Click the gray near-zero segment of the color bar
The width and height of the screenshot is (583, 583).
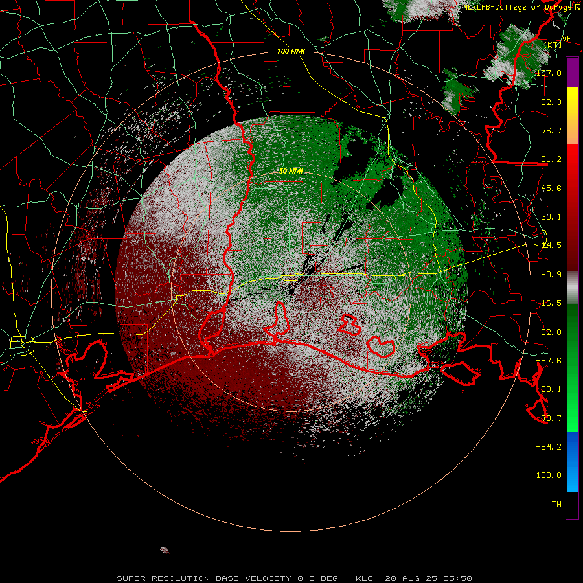click(x=572, y=288)
